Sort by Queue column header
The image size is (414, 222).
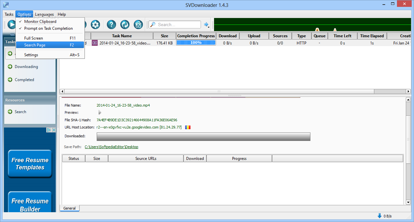coord(320,36)
